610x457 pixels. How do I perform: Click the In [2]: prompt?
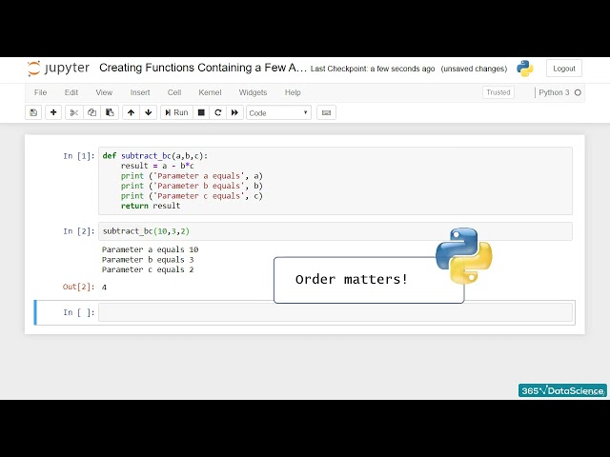click(79, 231)
